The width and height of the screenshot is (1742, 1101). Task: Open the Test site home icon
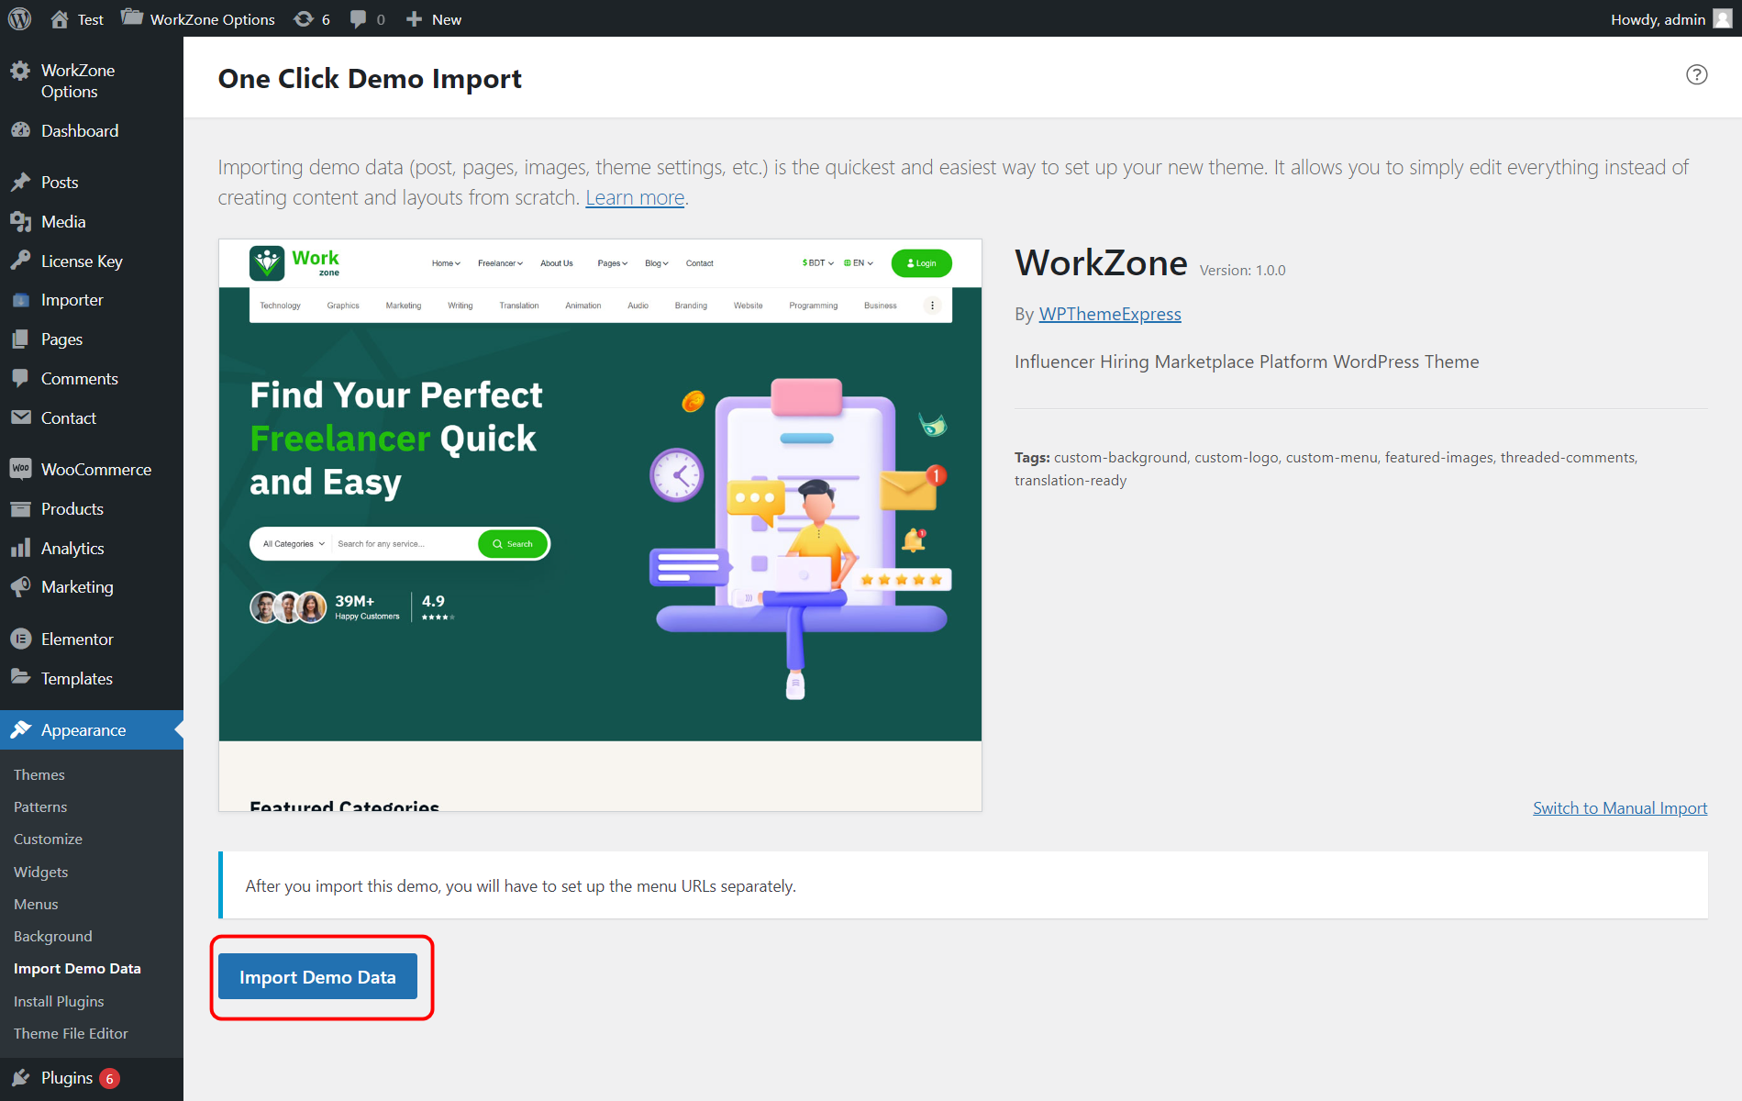pyautogui.click(x=60, y=18)
